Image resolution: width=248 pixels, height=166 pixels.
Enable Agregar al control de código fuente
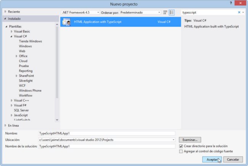181,152
